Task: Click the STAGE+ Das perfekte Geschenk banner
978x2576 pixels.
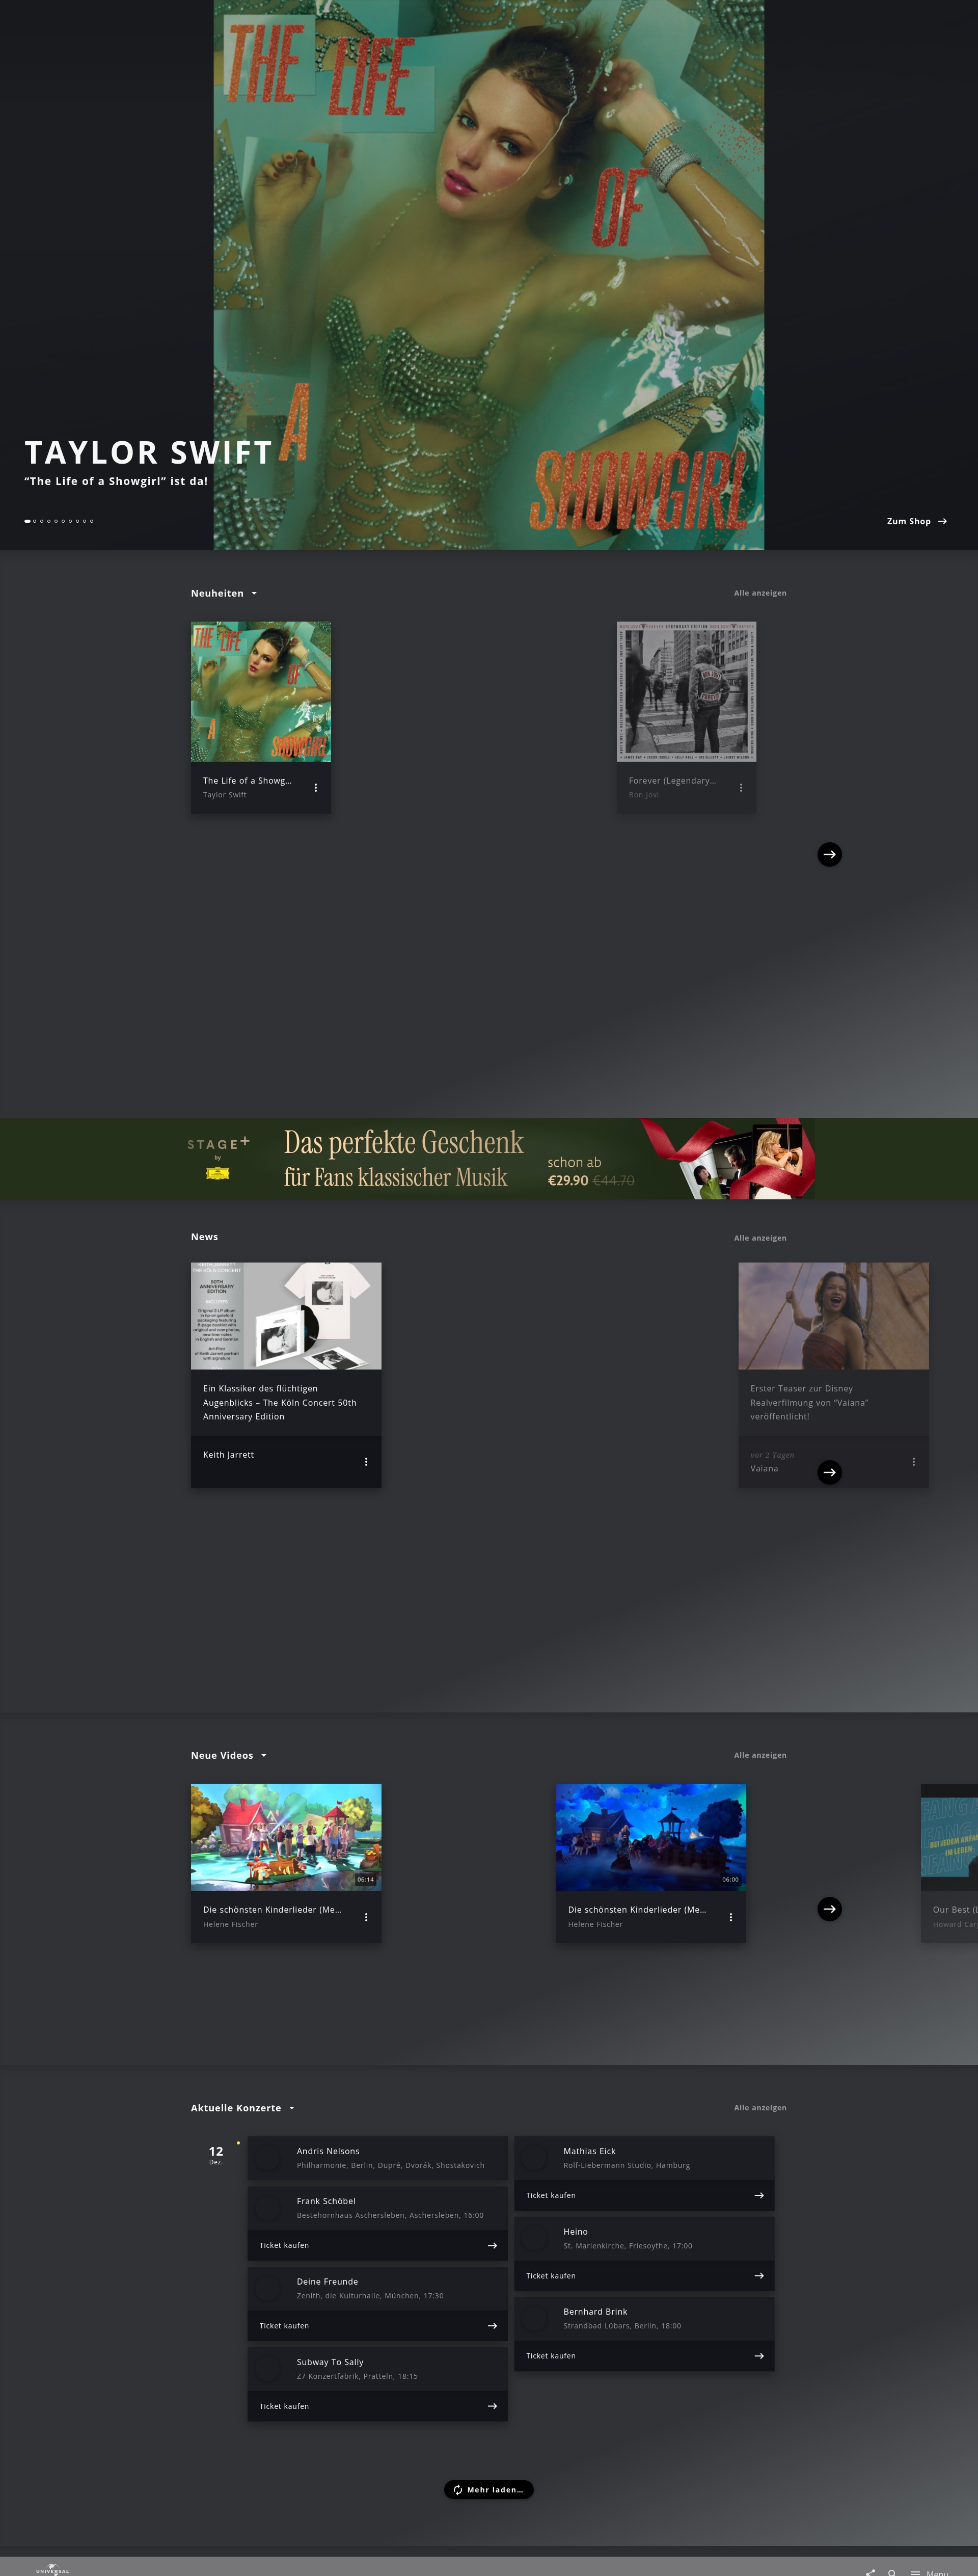Action: click(489, 1159)
